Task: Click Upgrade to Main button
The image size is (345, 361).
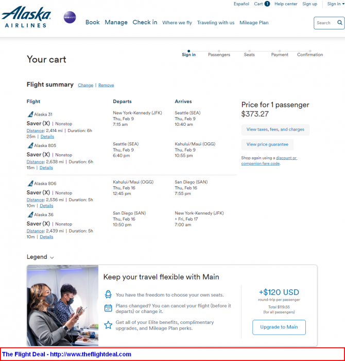Action: coord(279,327)
